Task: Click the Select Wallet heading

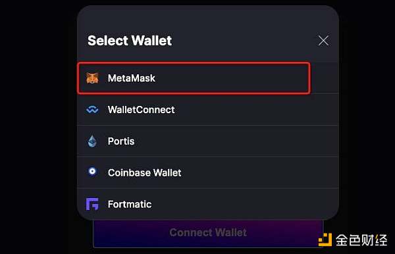Action: pos(130,41)
